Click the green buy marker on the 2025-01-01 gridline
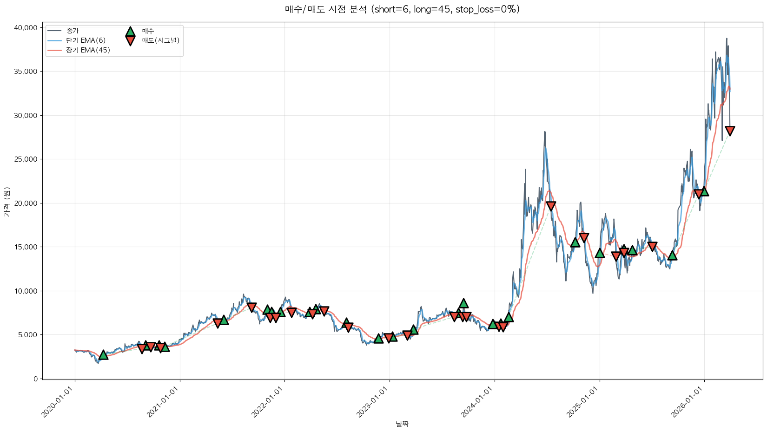Viewport: 767px width, 432px height. click(600, 253)
